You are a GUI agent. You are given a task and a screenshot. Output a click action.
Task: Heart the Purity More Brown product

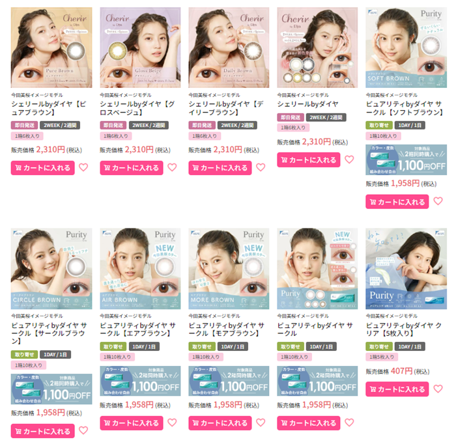click(x=261, y=423)
